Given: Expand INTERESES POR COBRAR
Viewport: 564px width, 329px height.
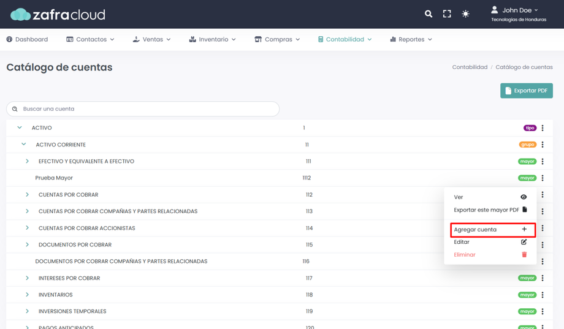Looking at the screenshot, I should (28, 278).
